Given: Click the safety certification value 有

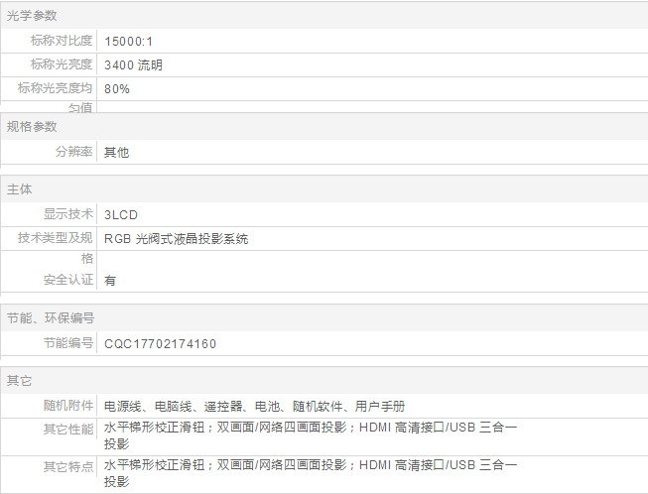Looking at the screenshot, I should click(x=110, y=281).
